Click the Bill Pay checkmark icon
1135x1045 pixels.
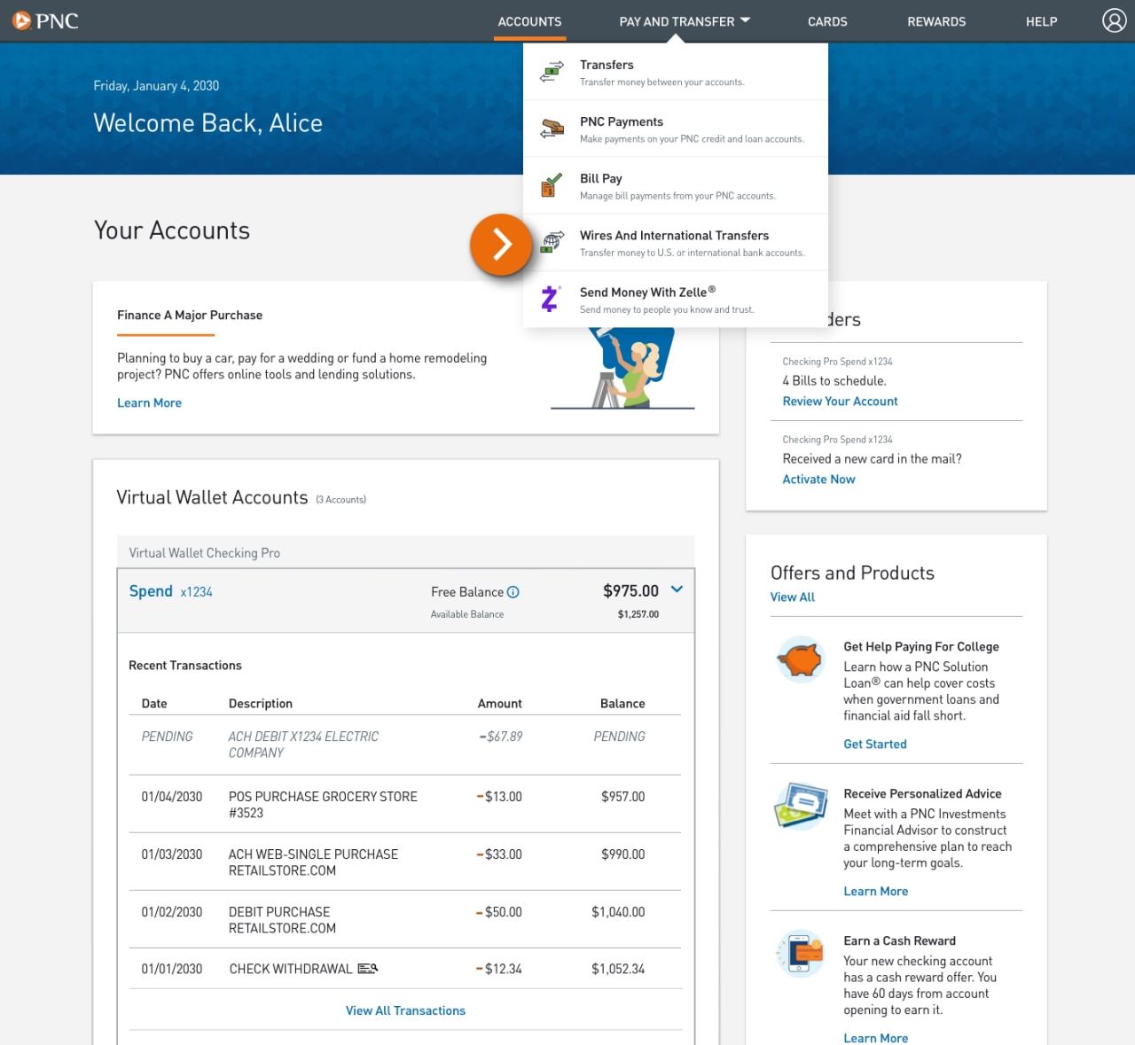click(551, 185)
